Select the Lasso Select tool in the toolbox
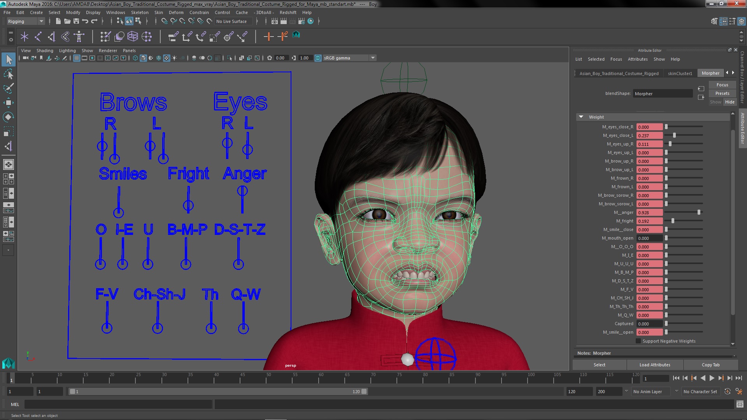Viewport: 747px width, 420px height. (9, 74)
